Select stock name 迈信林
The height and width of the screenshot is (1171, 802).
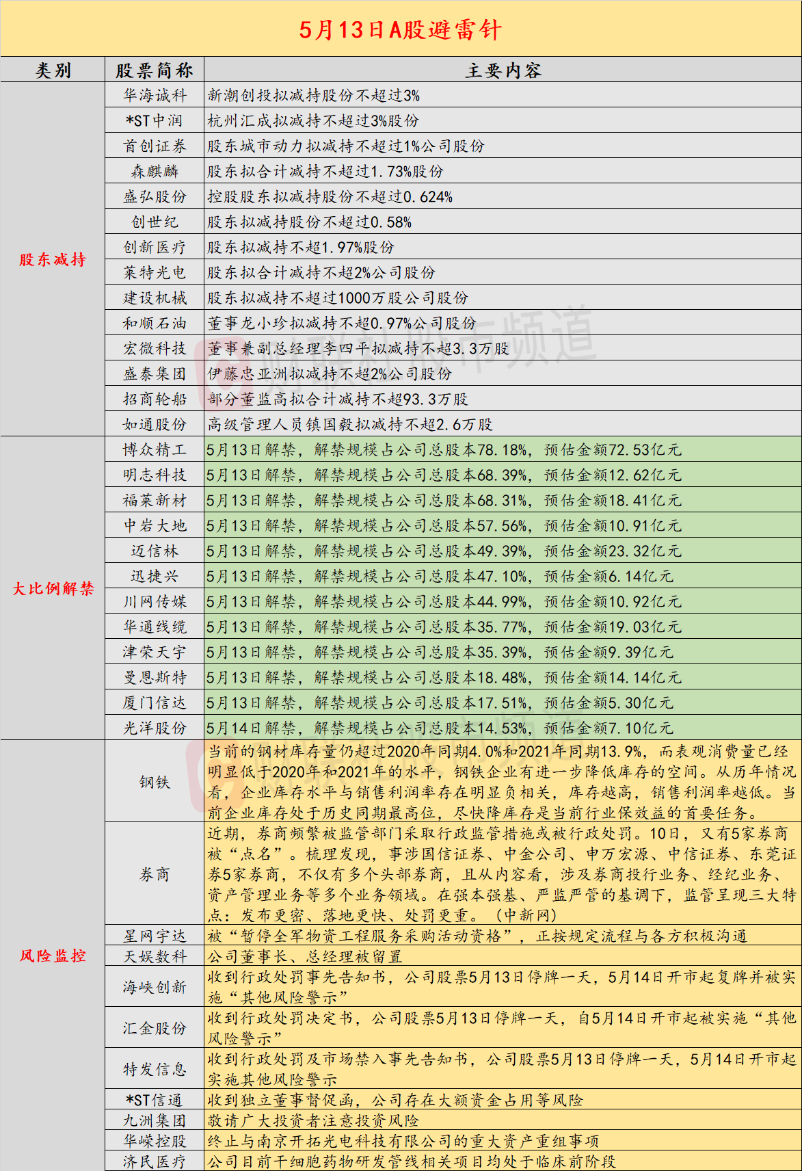[x=155, y=551]
